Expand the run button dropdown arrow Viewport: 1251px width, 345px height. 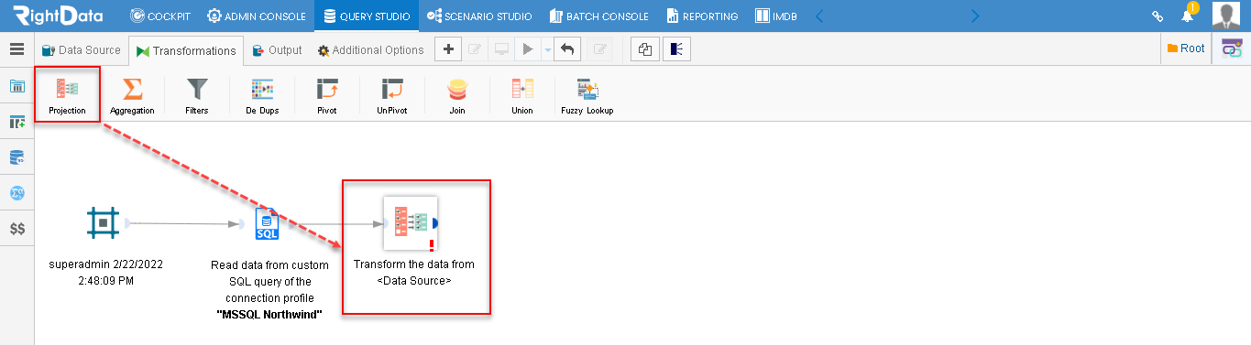point(547,50)
